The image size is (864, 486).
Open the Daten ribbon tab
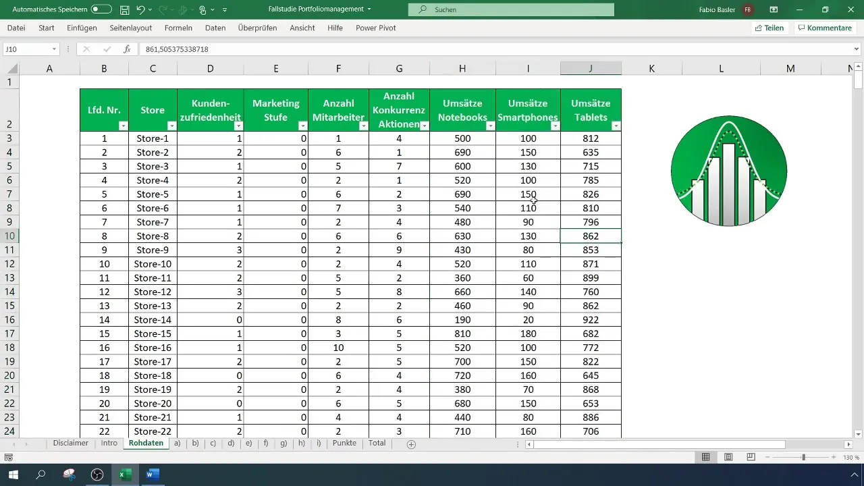point(215,28)
